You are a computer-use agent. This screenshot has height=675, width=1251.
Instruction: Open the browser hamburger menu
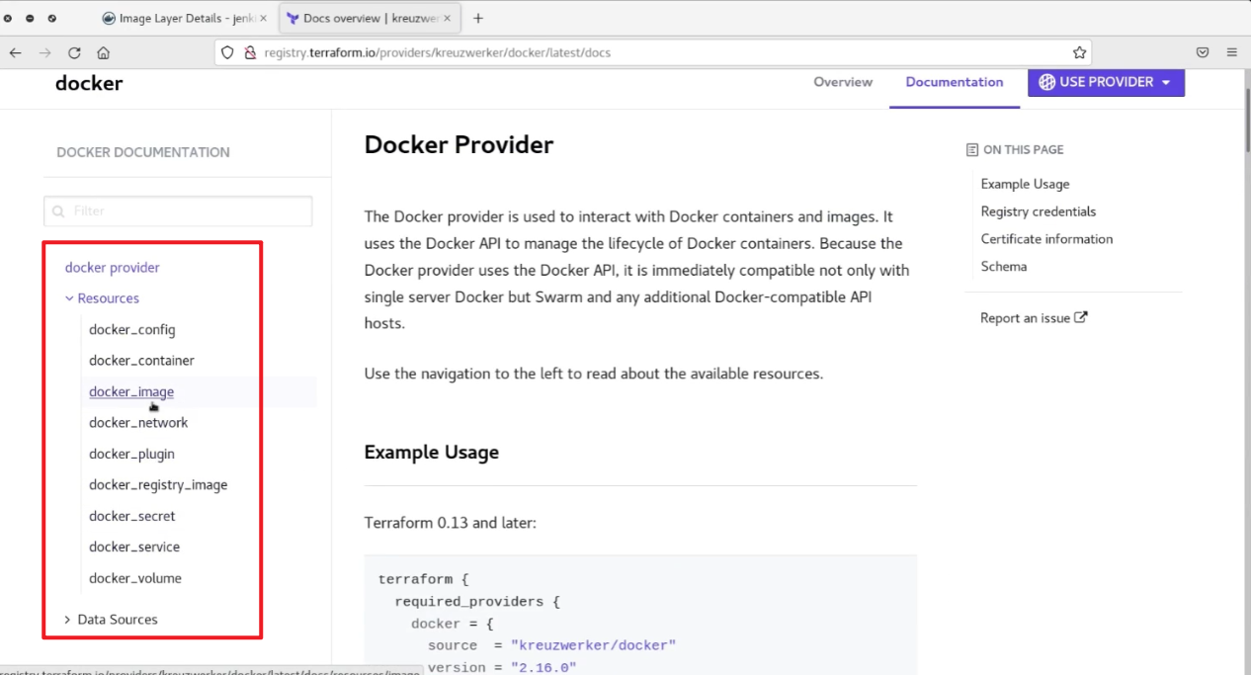point(1231,52)
